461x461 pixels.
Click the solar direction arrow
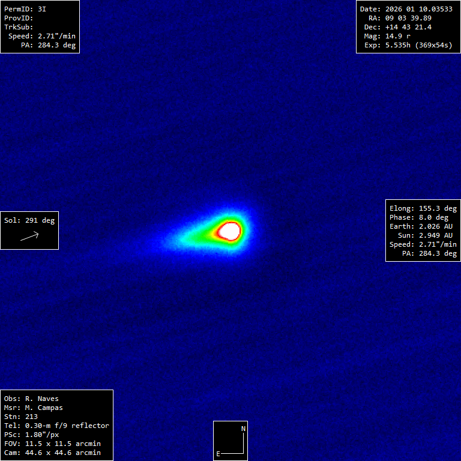(29, 237)
